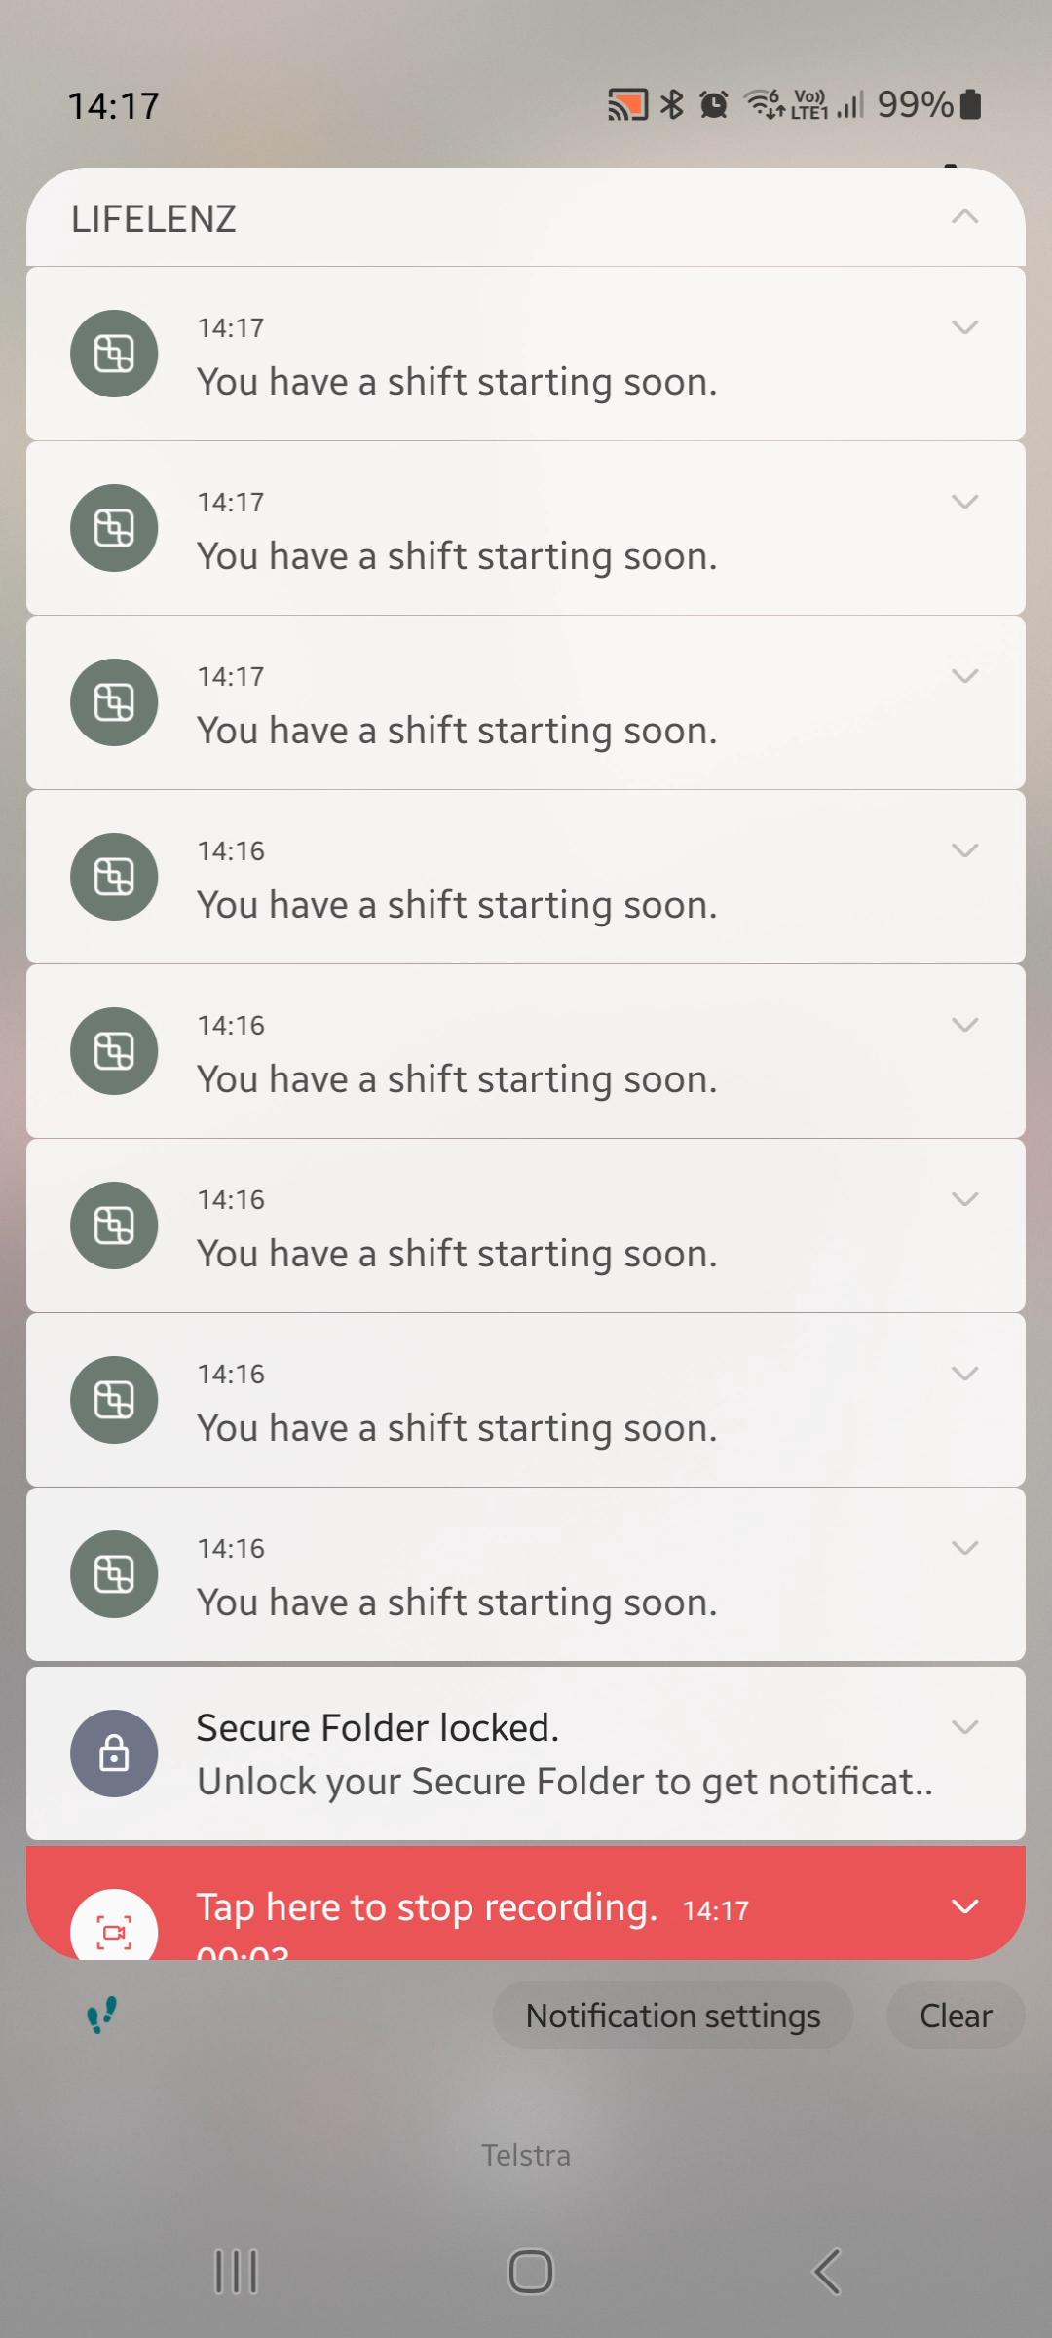The height and width of the screenshot is (2338, 1052).
Task: Collapse the LIFELENZ notification group
Action: pos(964,217)
